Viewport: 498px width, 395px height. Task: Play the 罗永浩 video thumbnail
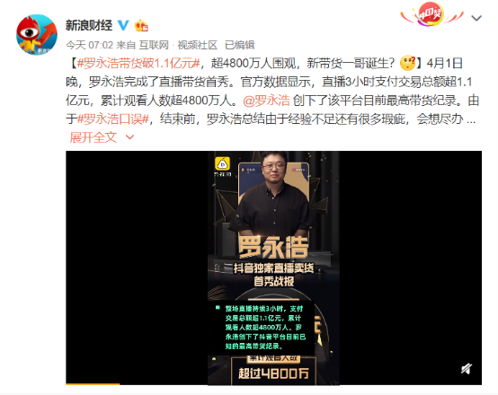point(273,268)
